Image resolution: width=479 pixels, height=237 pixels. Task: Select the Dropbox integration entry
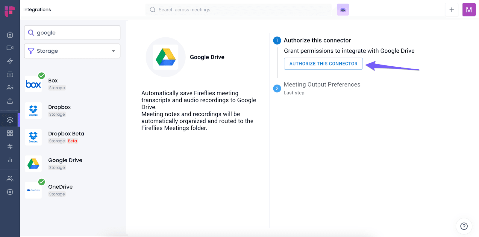[72, 111]
